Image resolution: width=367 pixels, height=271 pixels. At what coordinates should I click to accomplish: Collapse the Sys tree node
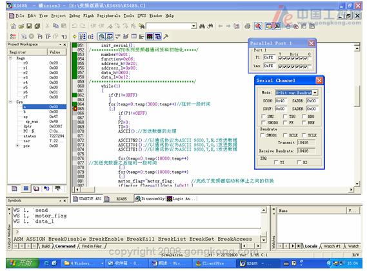click(10, 102)
